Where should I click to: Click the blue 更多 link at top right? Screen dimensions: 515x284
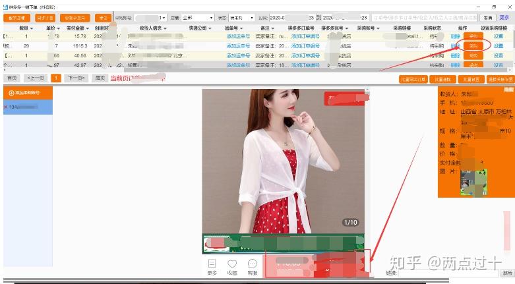[504, 17]
